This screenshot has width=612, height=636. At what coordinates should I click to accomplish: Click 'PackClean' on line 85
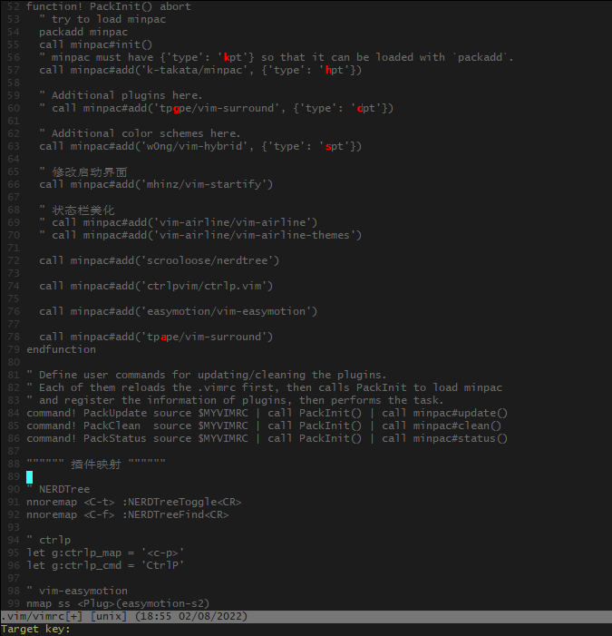pyautogui.click(x=112, y=426)
